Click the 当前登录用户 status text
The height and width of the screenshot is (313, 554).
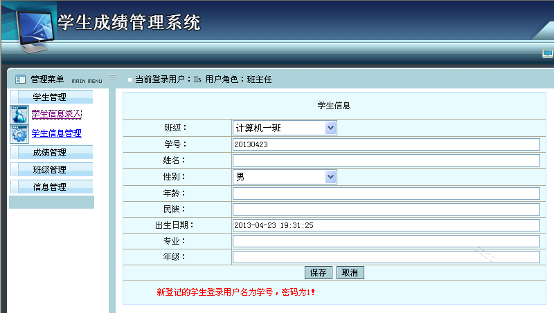tap(168, 79)
